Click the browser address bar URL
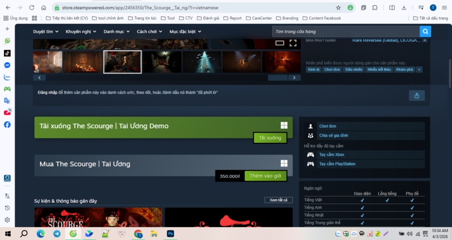Viewport: 452px width, 240px height. [x=140, y=8]
